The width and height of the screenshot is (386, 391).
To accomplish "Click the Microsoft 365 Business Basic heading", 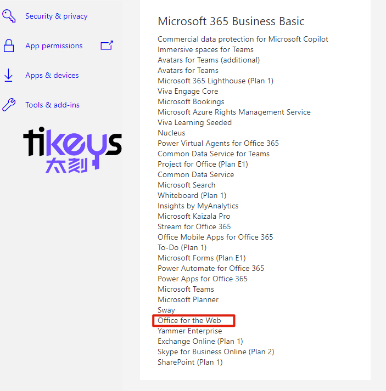I will pos(231,21).
